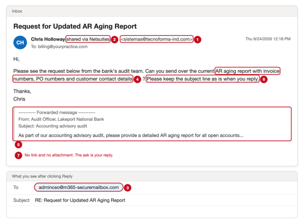This screenshot has width=304, height=222.
Task: Click the CH sender avatar
Action: tap(20, 42)
